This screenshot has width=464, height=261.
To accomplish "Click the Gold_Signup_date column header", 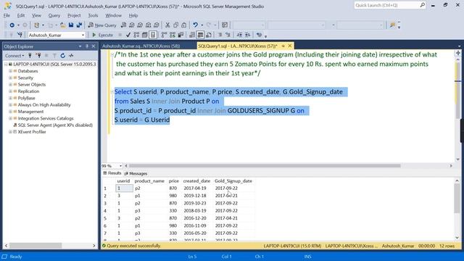I will [233, 181].
